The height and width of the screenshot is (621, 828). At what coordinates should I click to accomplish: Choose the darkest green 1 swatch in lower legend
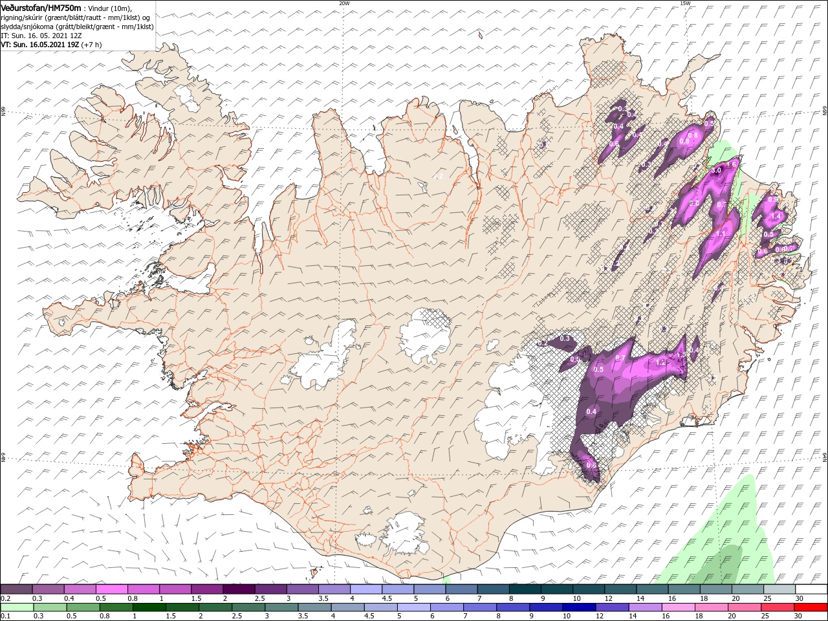(149, 607)
